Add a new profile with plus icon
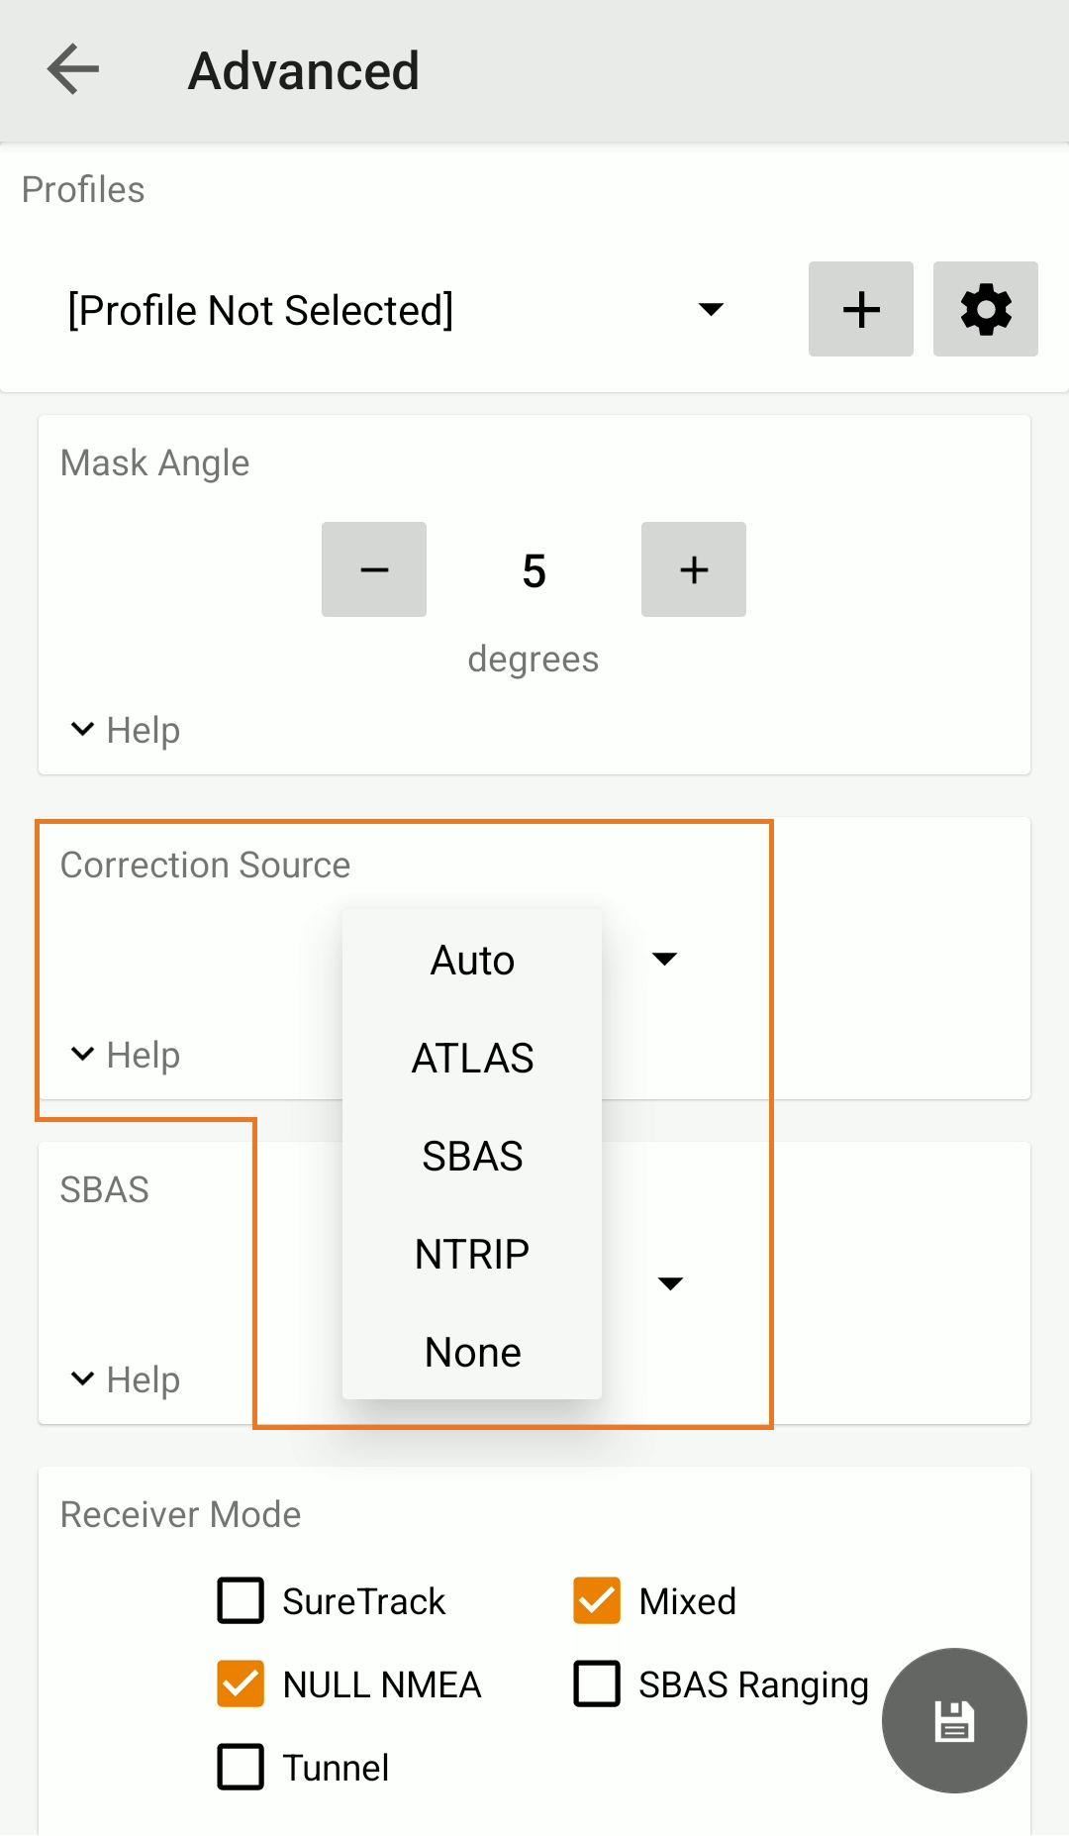The image size is (1069, 1836). [860, 309]
